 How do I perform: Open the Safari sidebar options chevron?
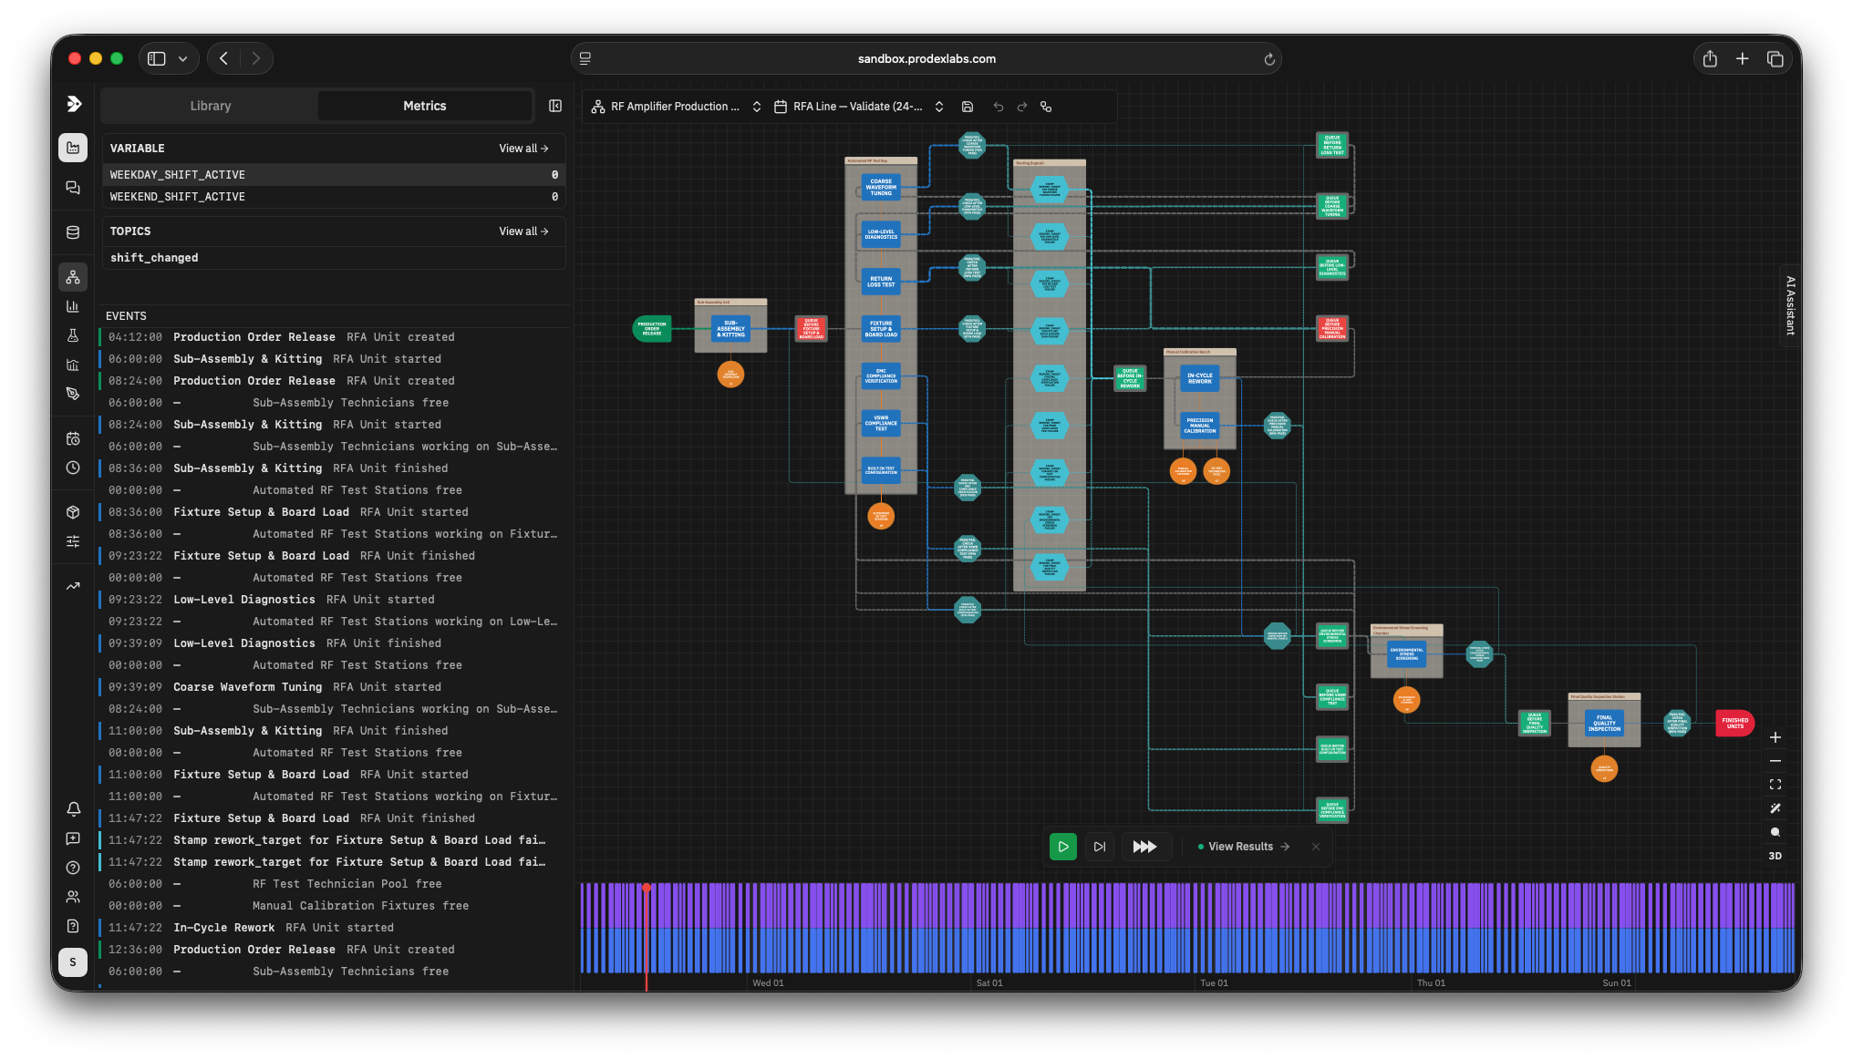[x=182, y=58]
